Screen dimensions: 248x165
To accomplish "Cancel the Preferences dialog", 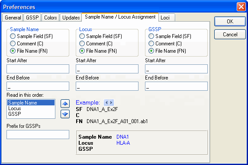I will [x=230, y=35].
